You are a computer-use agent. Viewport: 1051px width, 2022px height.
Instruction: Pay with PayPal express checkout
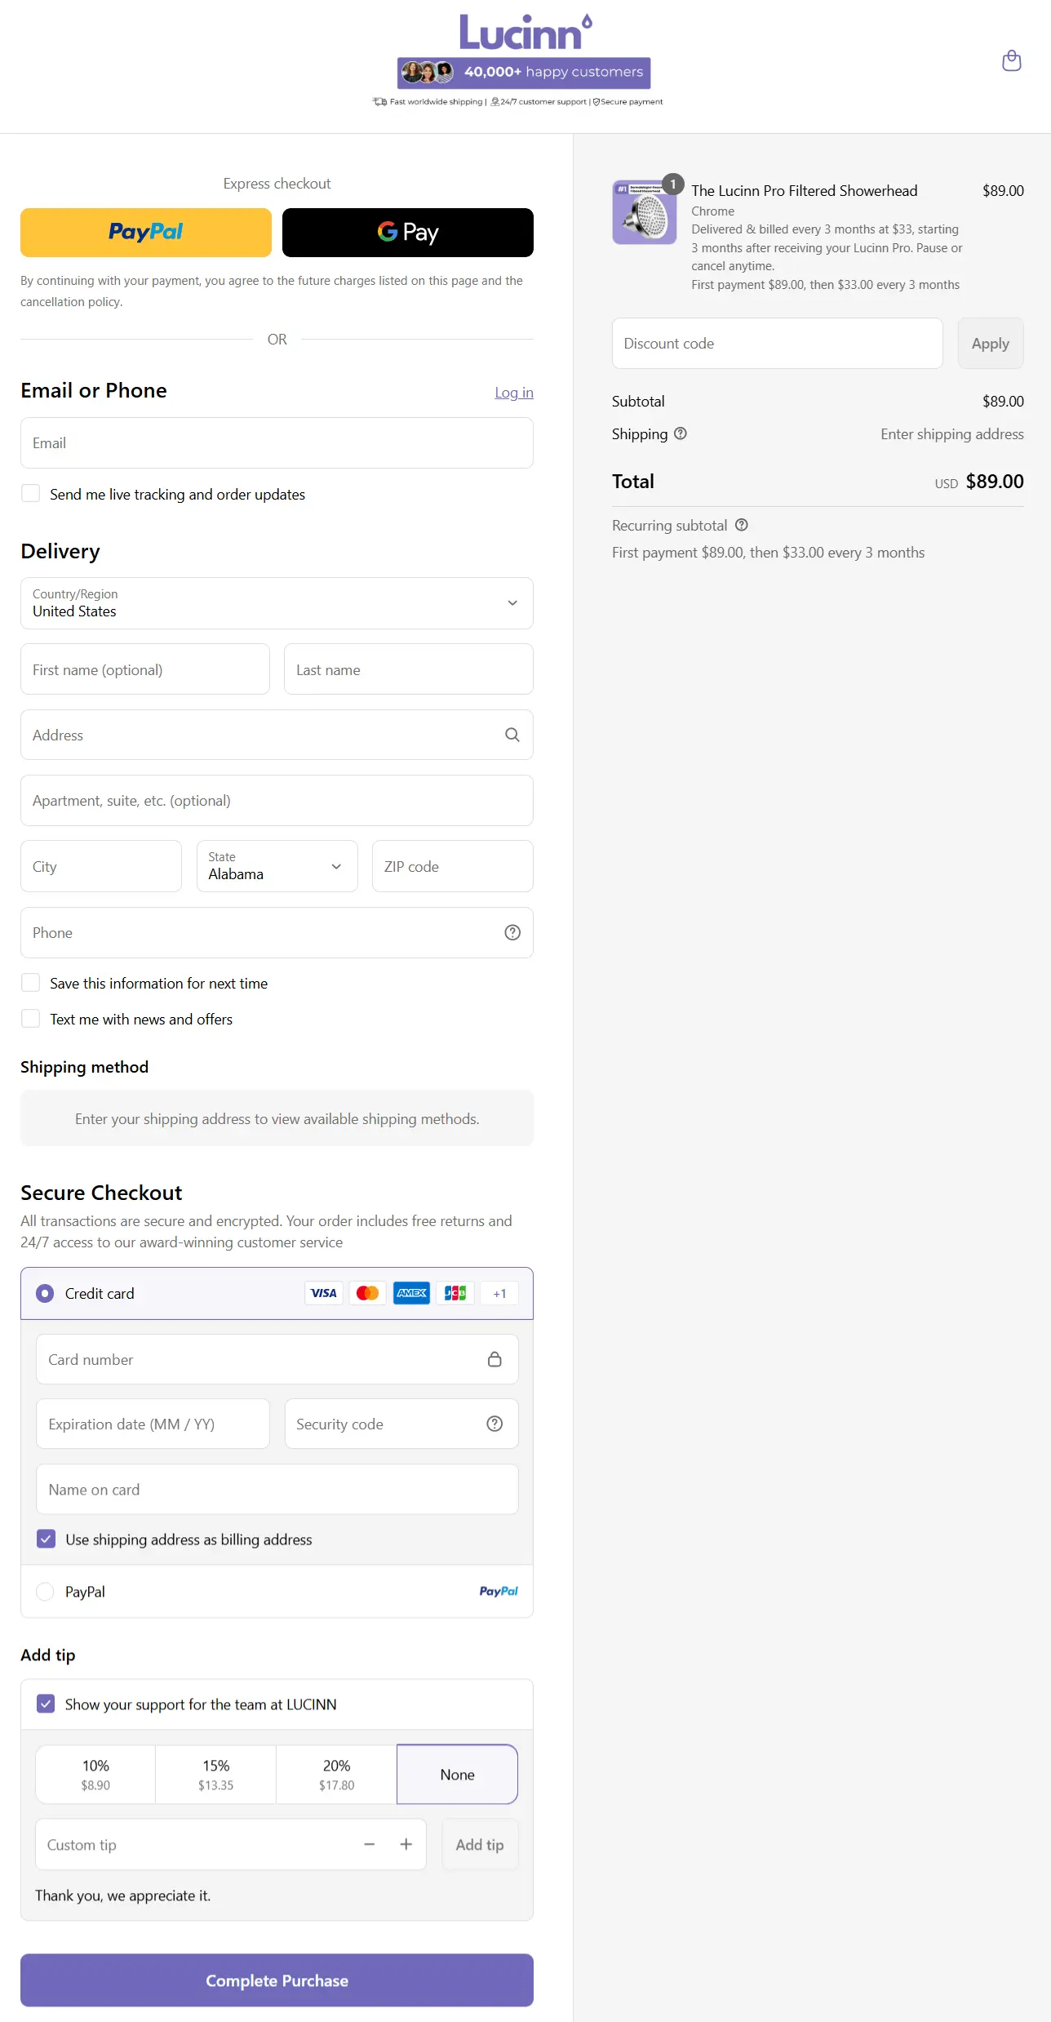pyautogui.click(x=146, y=233)
